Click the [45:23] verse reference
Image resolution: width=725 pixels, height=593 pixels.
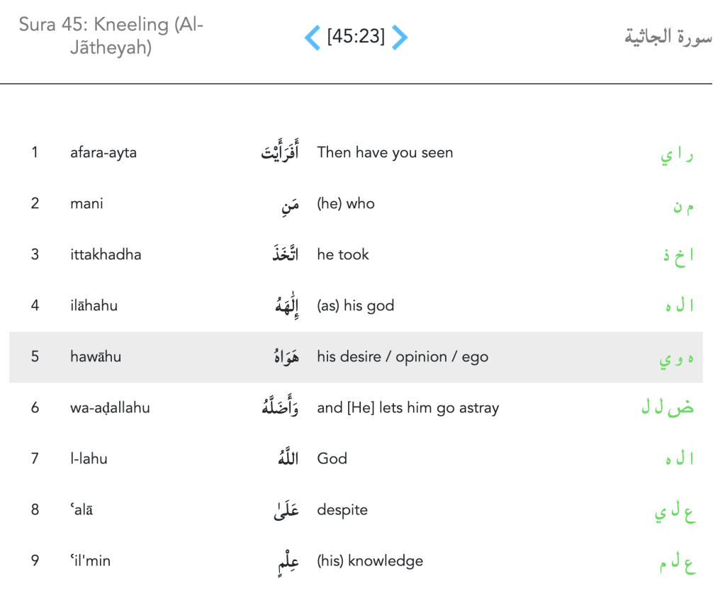pos(356,37)
